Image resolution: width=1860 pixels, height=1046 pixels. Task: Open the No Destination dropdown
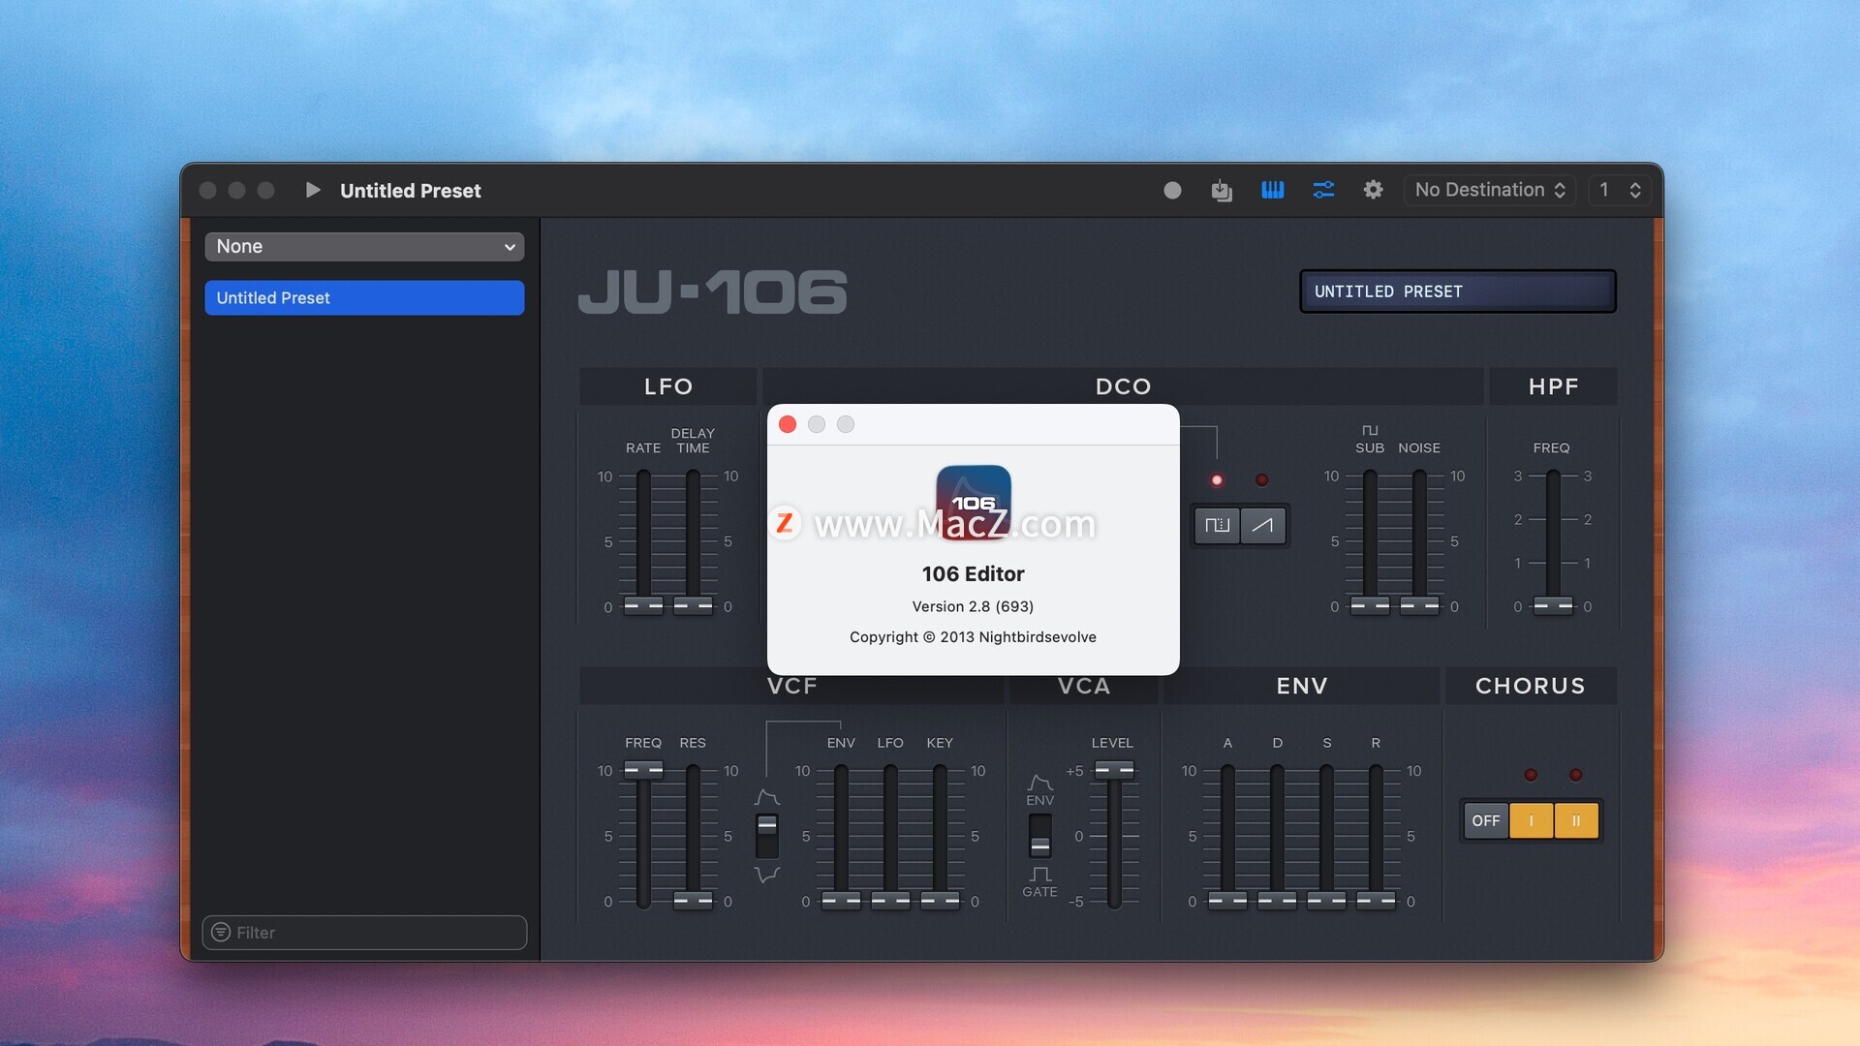point(1489,191)
